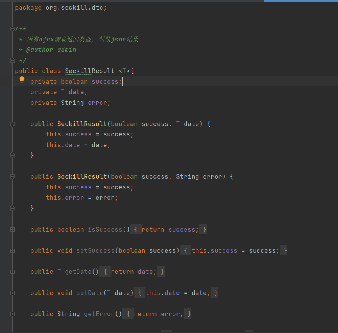Click the 'this.date = date;' statement
The height and width of the screenshot is (333, 338).
pos(78,145)
